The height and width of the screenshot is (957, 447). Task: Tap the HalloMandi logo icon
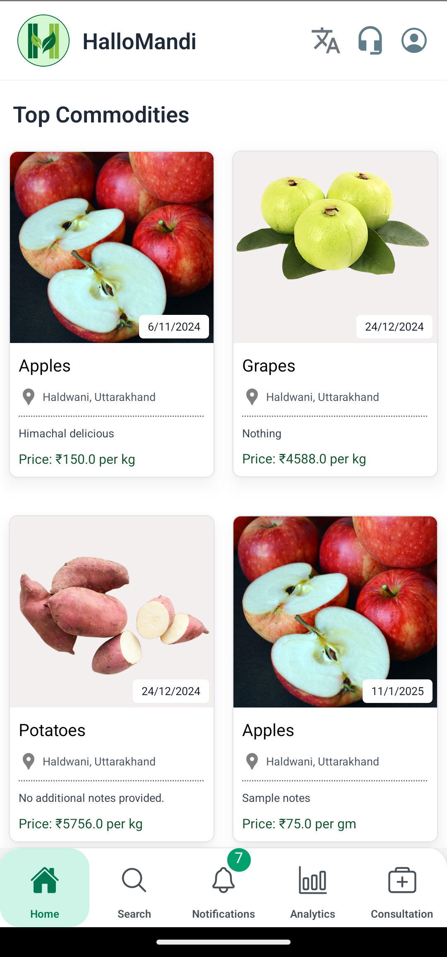(43, 41)
